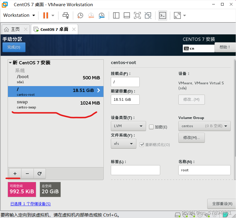Click the arrow on the root partition row

98,90
